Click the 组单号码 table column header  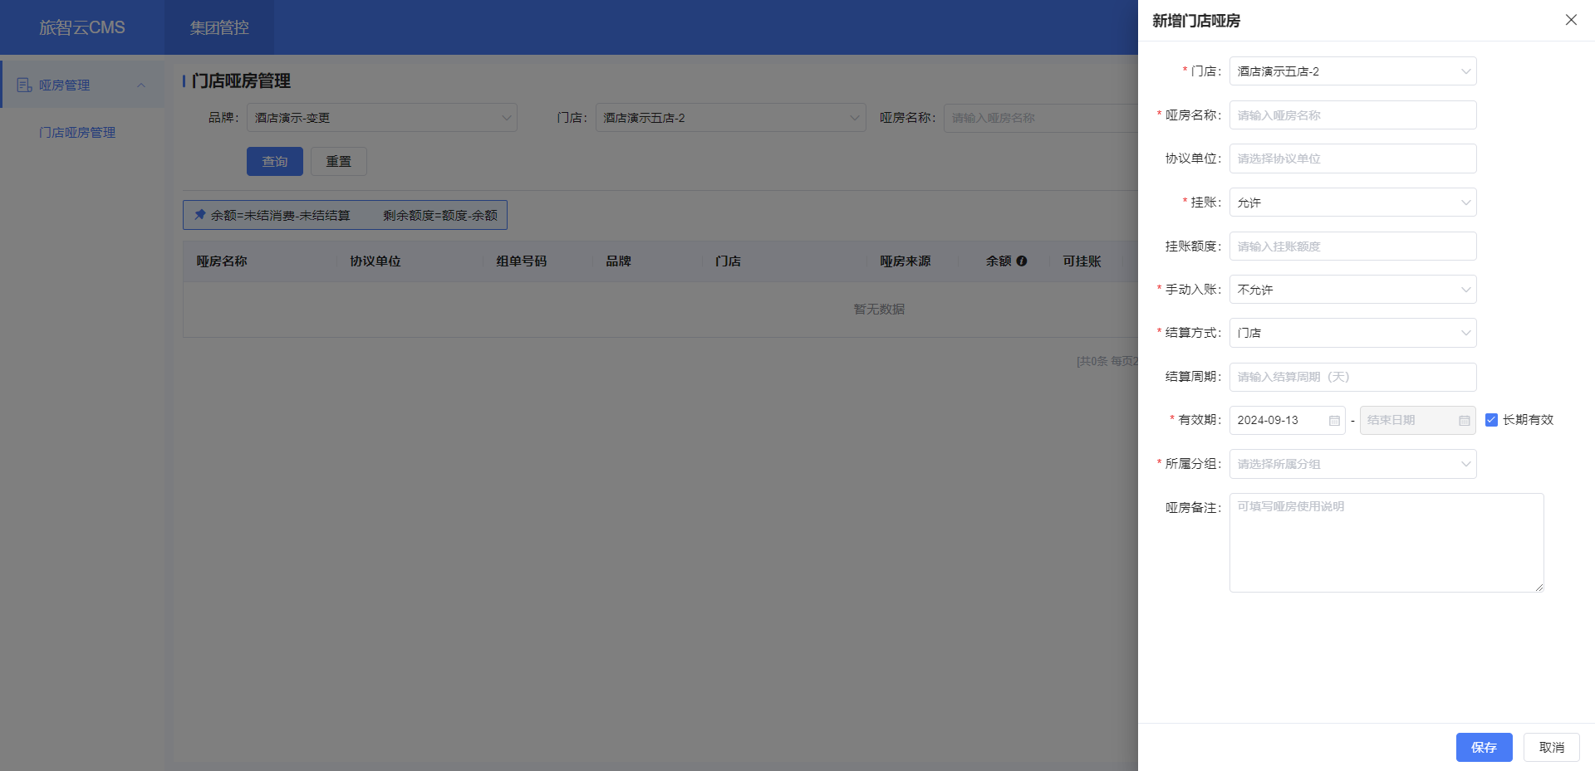point(521,261)
